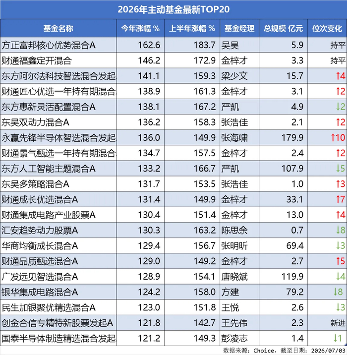Click fund name 东方人工智能主题混合A
The height and width of the screenshot is (355, 347).
pos(49,169)
